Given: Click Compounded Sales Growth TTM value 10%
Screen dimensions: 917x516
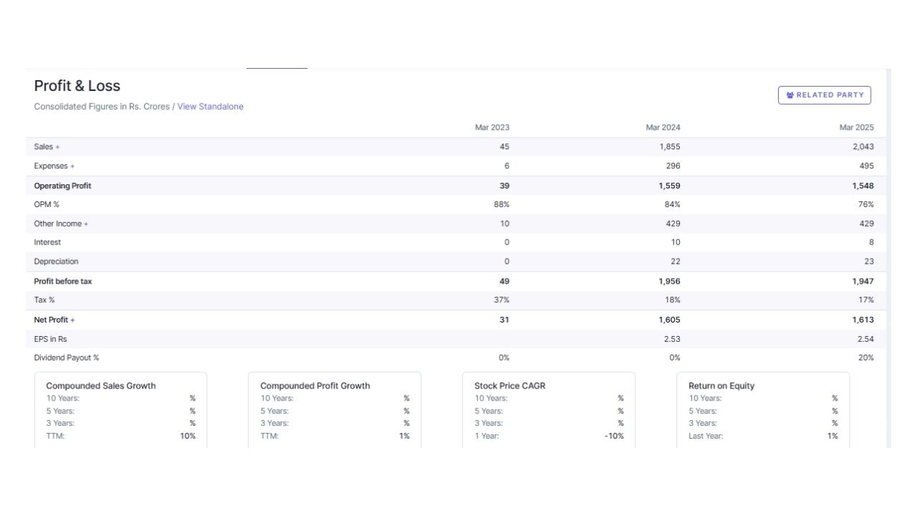Looking at the screenshot, I should point(188,436).
